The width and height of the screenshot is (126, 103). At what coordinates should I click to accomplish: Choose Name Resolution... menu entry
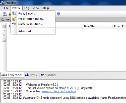[33, 24]
